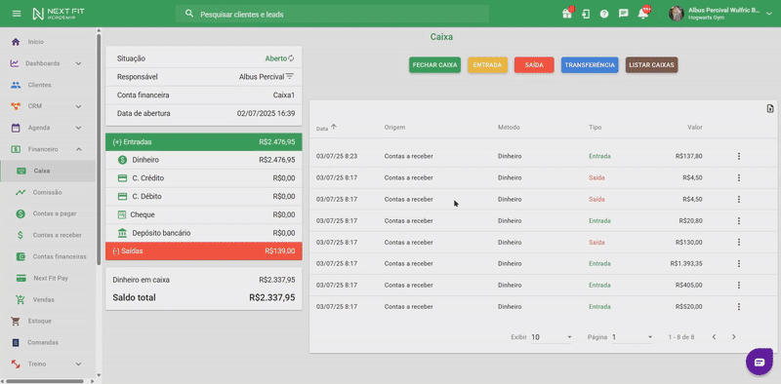This screenshot has width=781, height=384.
Task: Open the chat messages icon in header
Action: coord(623,14)
